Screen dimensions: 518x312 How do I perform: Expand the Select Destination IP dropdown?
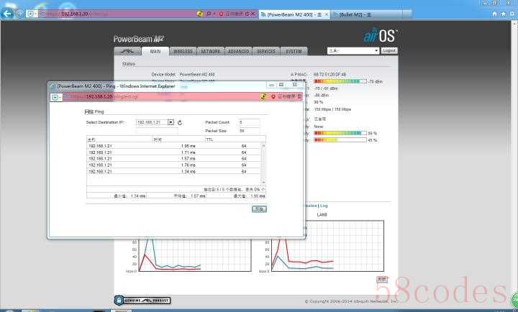171,122
